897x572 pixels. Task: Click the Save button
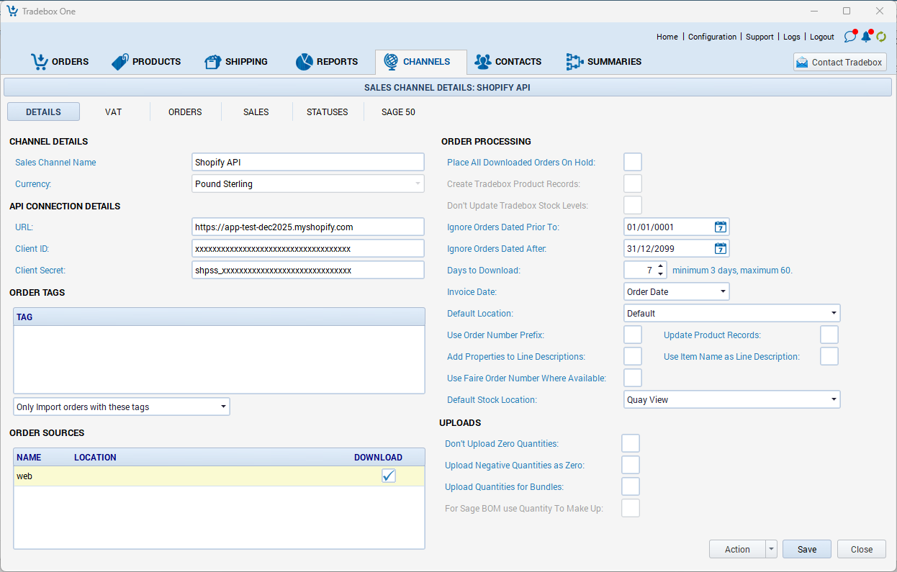[x=806, y=550]
